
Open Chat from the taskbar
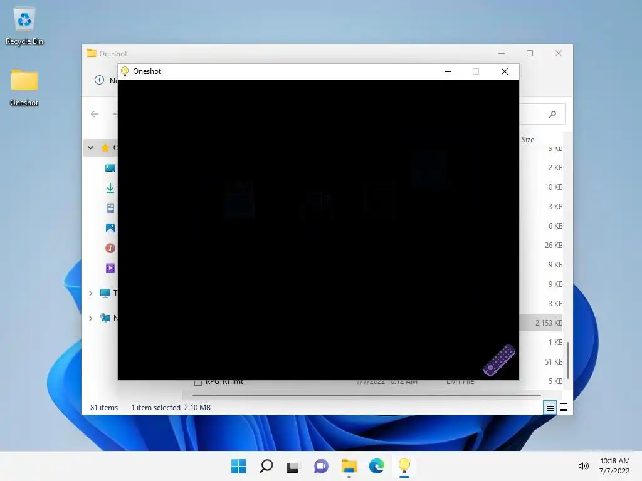pos(321,466)
